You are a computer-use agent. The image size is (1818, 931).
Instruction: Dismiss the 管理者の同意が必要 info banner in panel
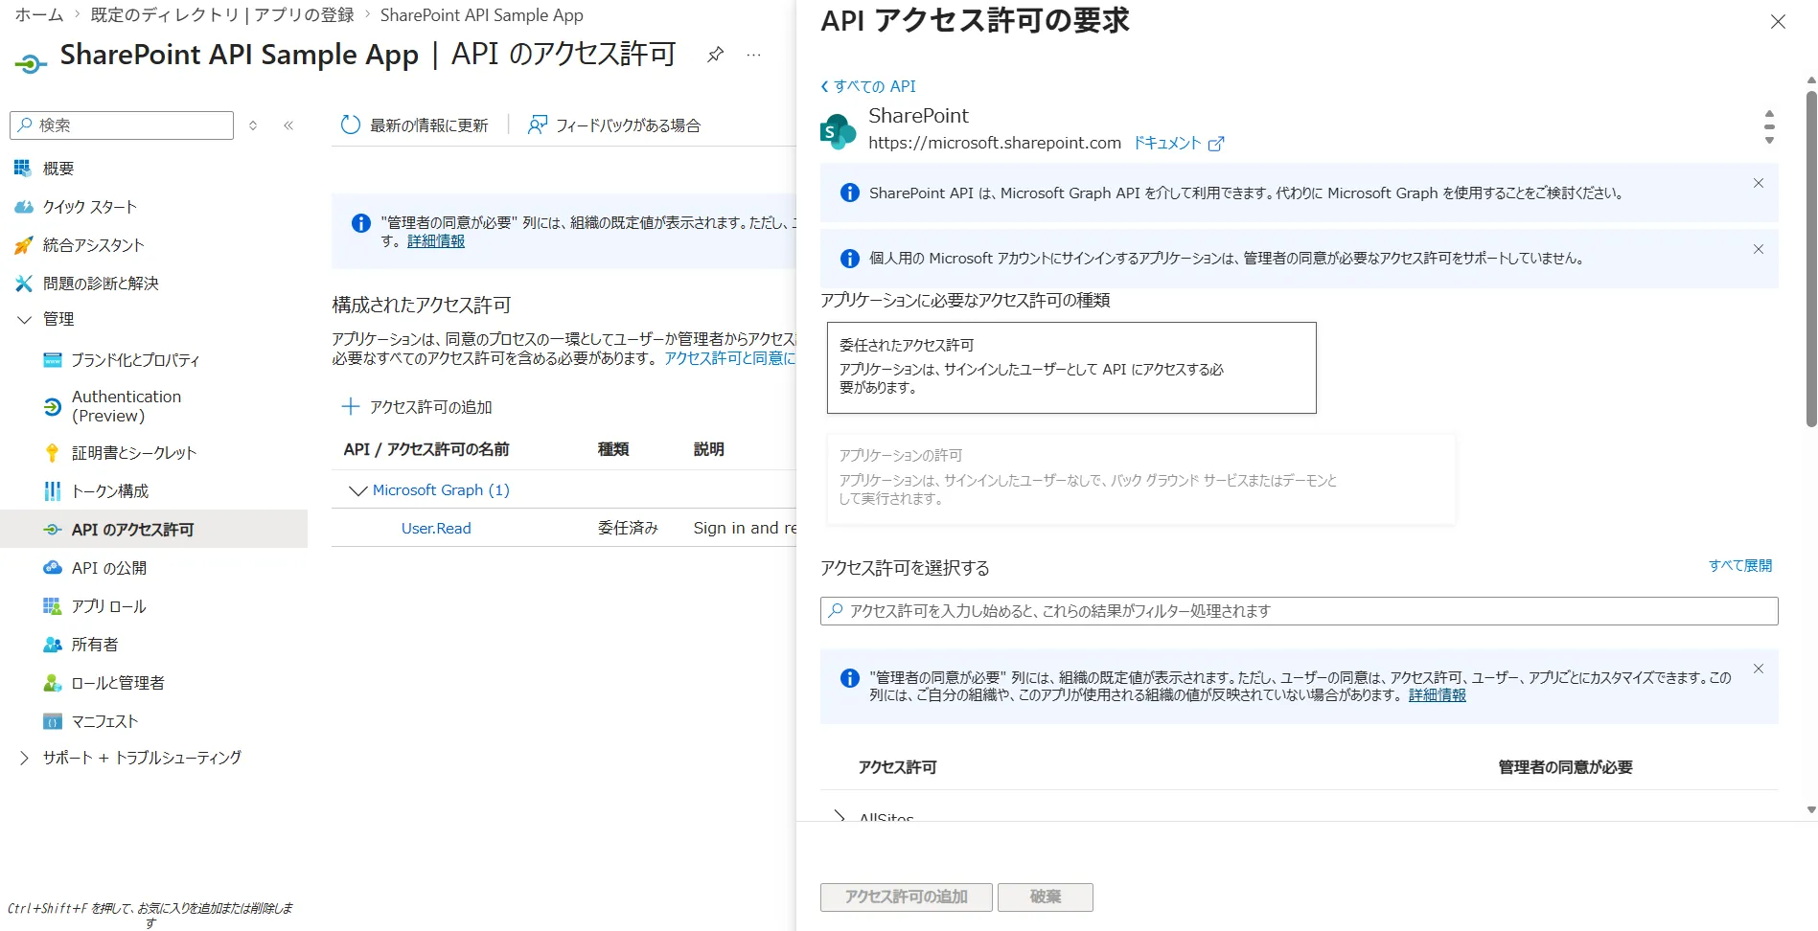coord(1759,669)
